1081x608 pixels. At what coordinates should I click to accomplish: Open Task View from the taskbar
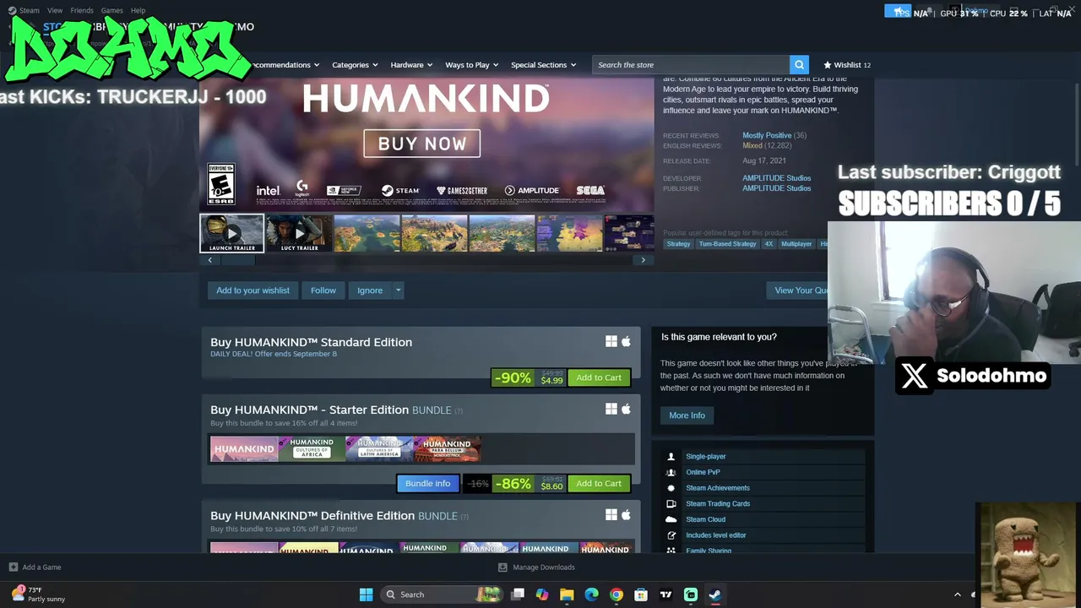tap(518, 594)
